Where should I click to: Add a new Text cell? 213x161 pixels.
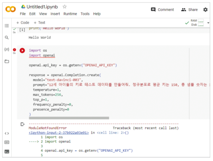coord(40,22)
